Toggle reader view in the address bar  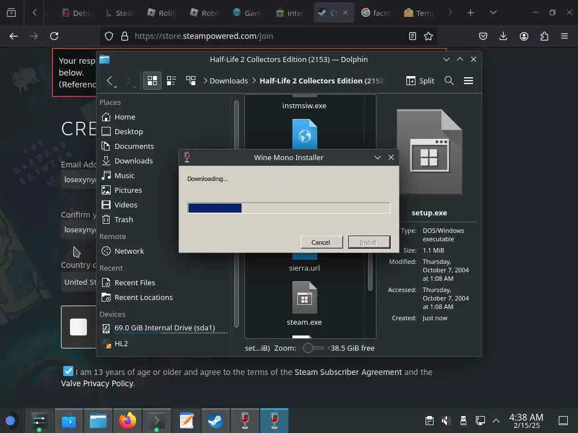coord(413,36)
